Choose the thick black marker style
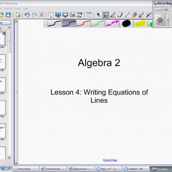This screenshot has height=172, width=172. pos(126,23)
